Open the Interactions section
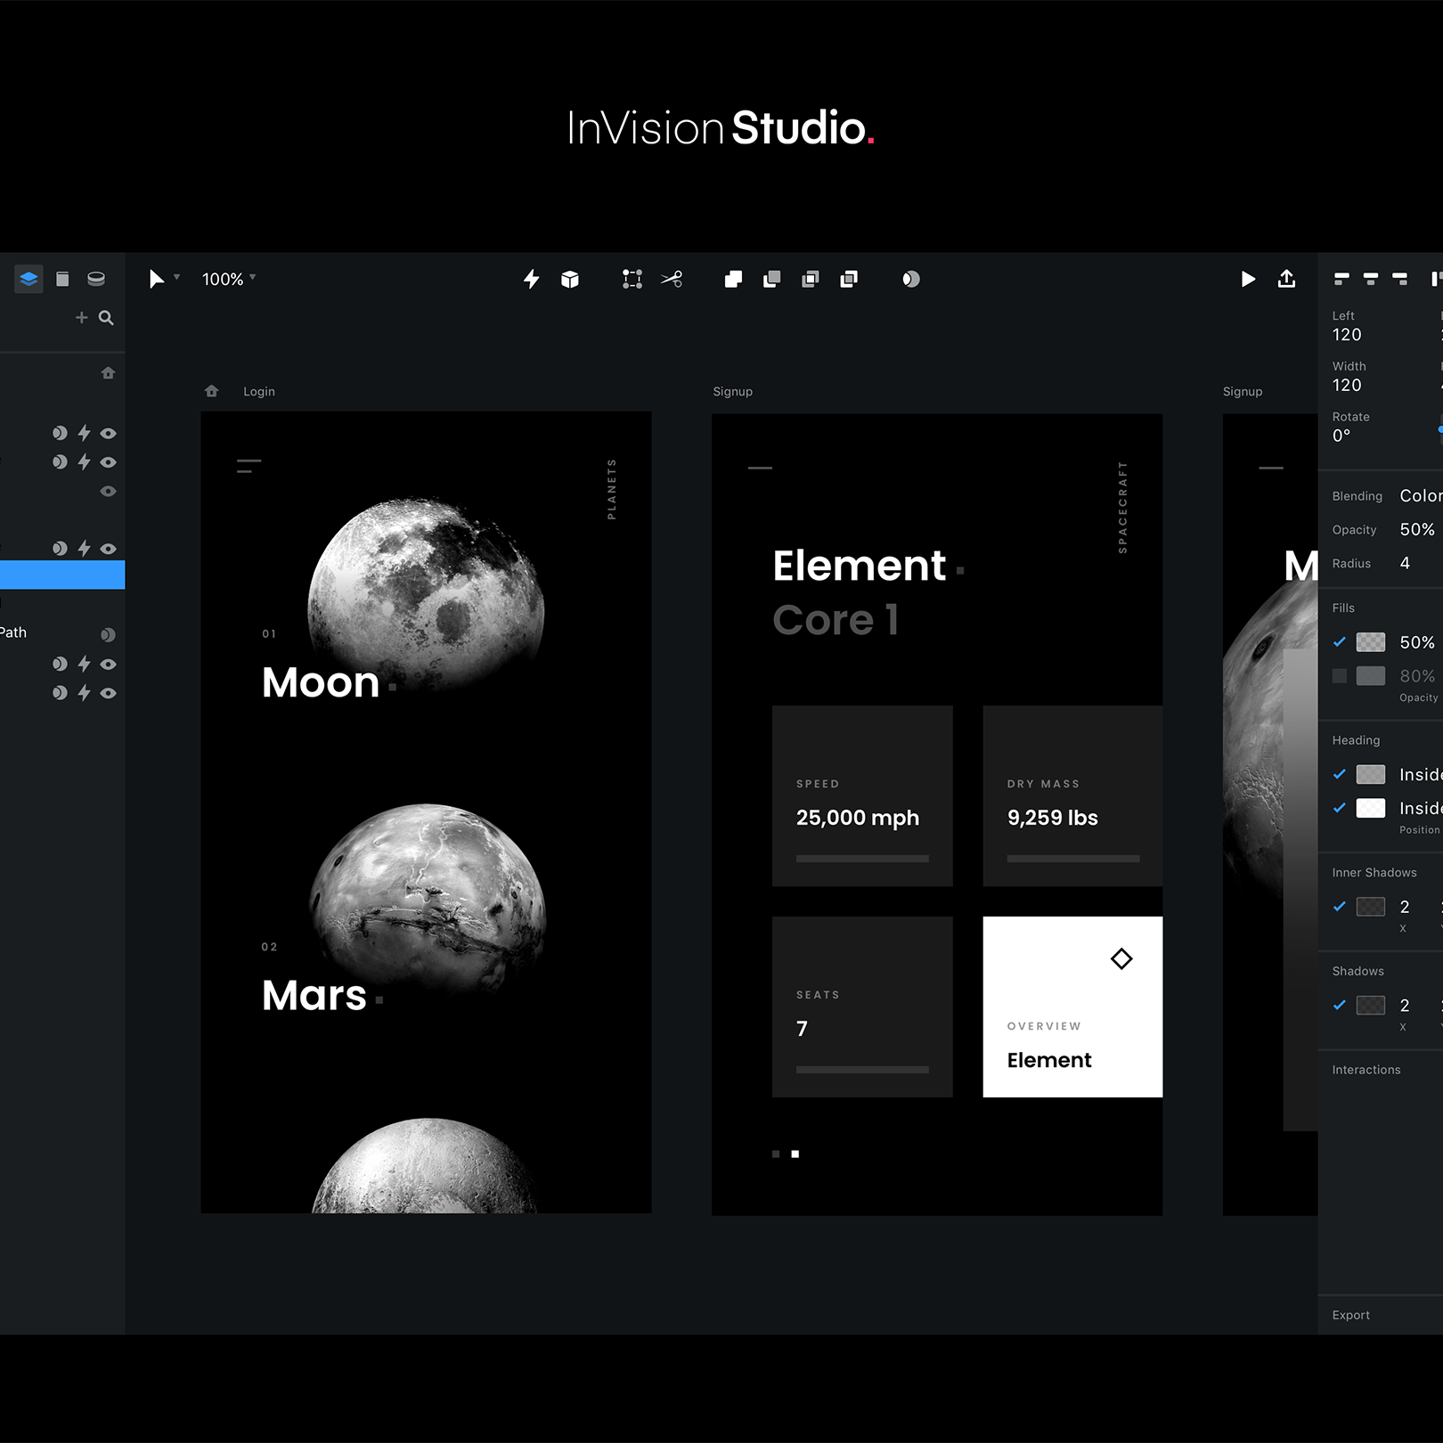Viewport: 1443px width, 1443px height. coord(1366,1070)
